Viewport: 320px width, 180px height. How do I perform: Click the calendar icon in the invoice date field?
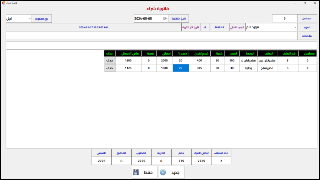(x=164, y=18)
